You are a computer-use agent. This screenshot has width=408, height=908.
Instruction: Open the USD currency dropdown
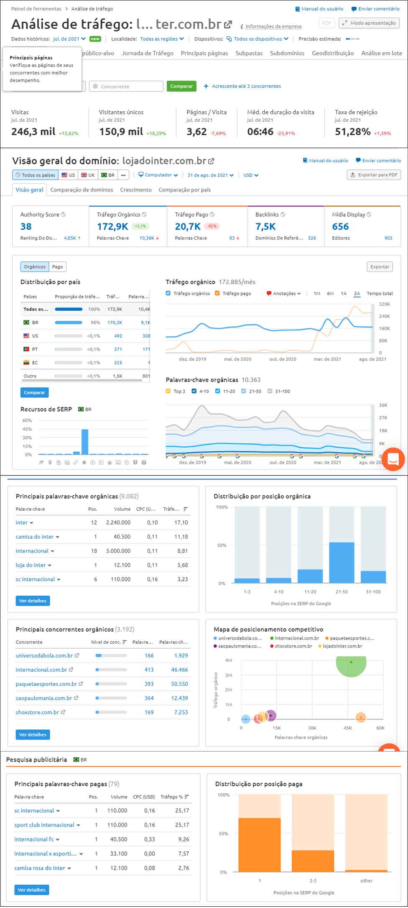(251, 175)
